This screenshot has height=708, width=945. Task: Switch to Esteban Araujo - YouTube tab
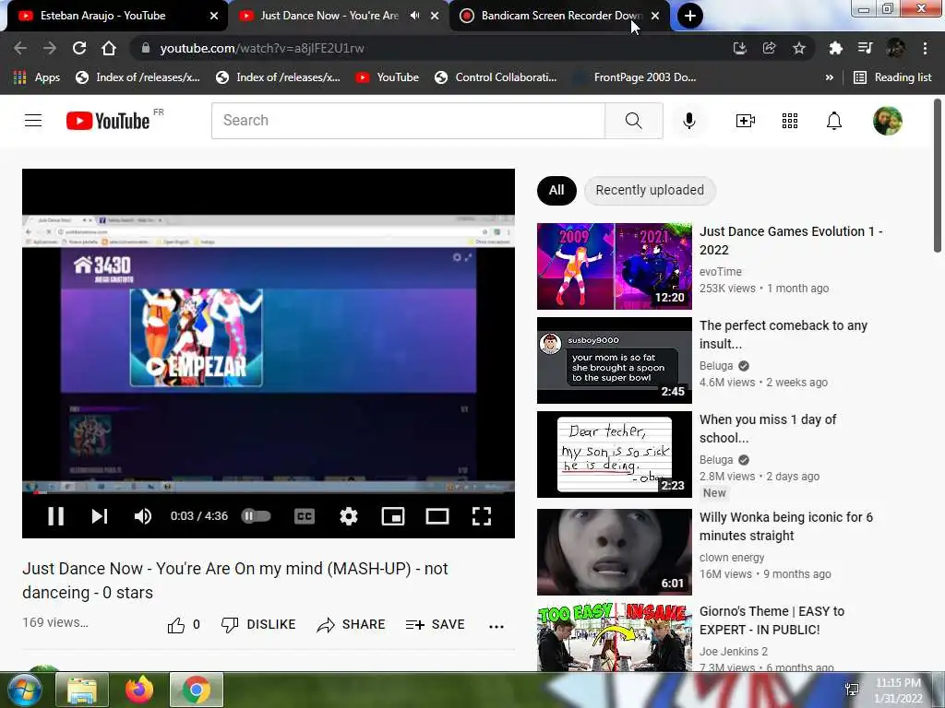(x=114, y=16)
